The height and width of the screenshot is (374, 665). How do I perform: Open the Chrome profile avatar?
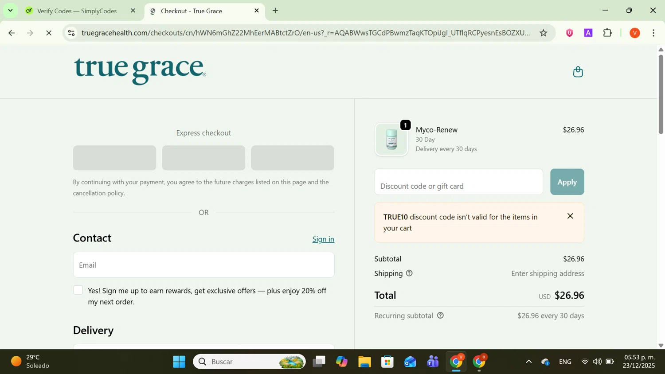click(x=635, y=33)
